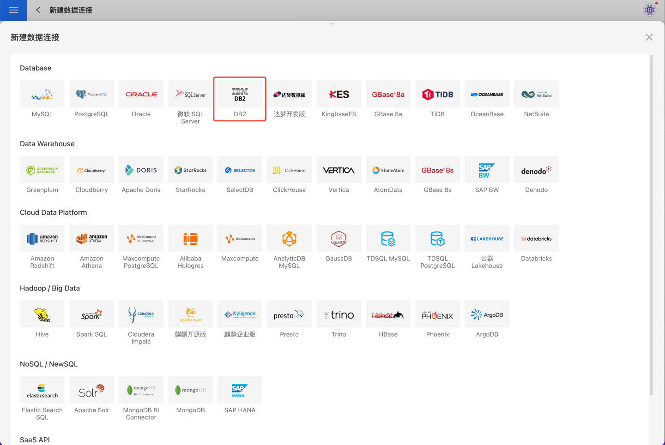Pick the Trino connector
Viewport: 665px width, 445px height.
[x=339, y=314]
